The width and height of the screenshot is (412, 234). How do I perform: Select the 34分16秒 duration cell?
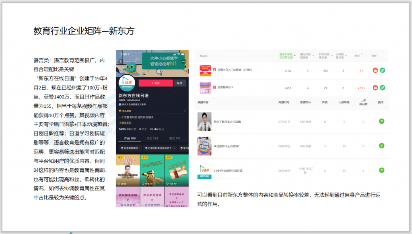(305, 146)
